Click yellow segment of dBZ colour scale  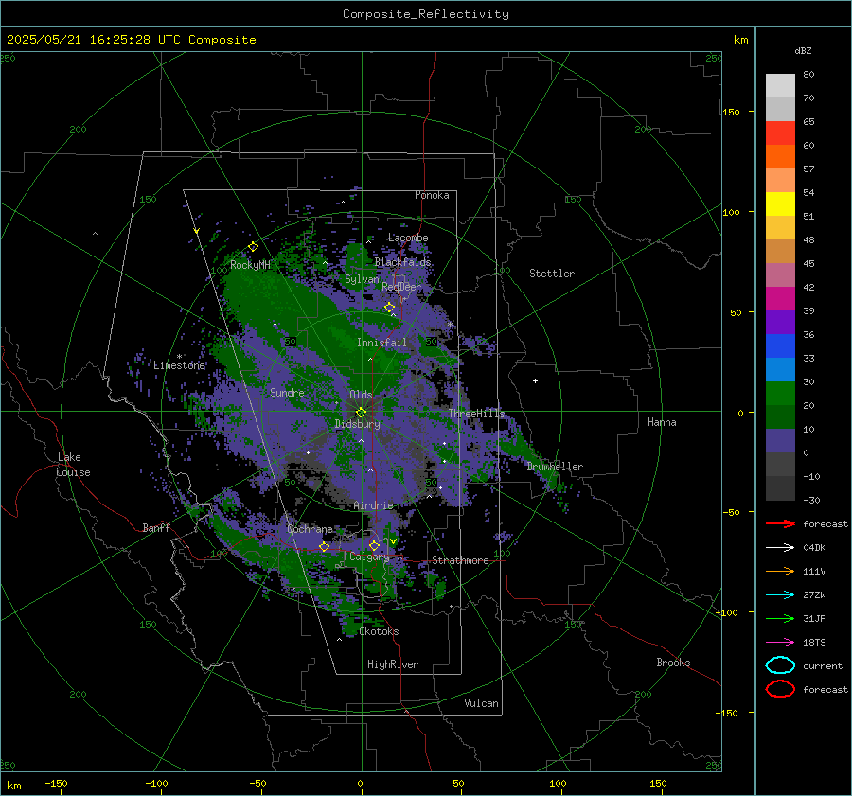click(780, 203)
